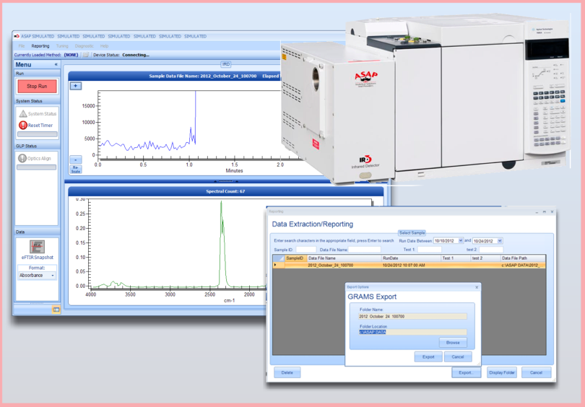Open the Reporting menu
Screen dimensions: 585x407
click(x=40, y=46)
